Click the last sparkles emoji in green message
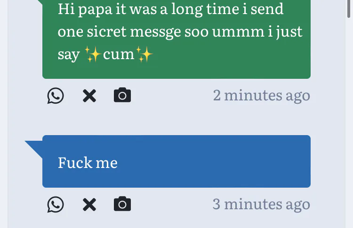Screen dimensions: 353x228 click(x=144, y=54)
